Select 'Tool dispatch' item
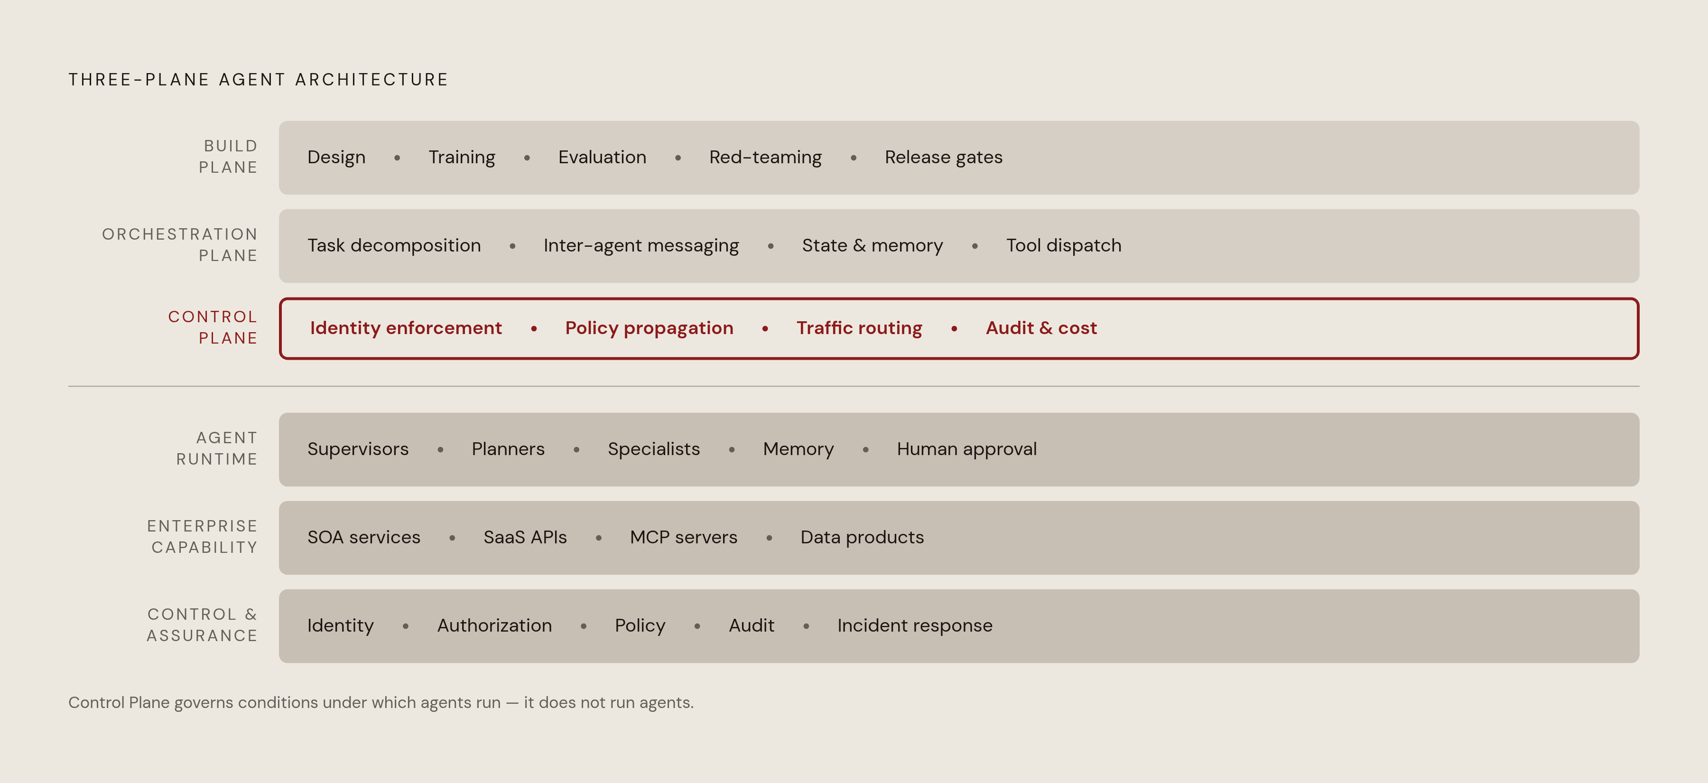The height and width of the screenshot is (783, 1708). [1064, 245]
